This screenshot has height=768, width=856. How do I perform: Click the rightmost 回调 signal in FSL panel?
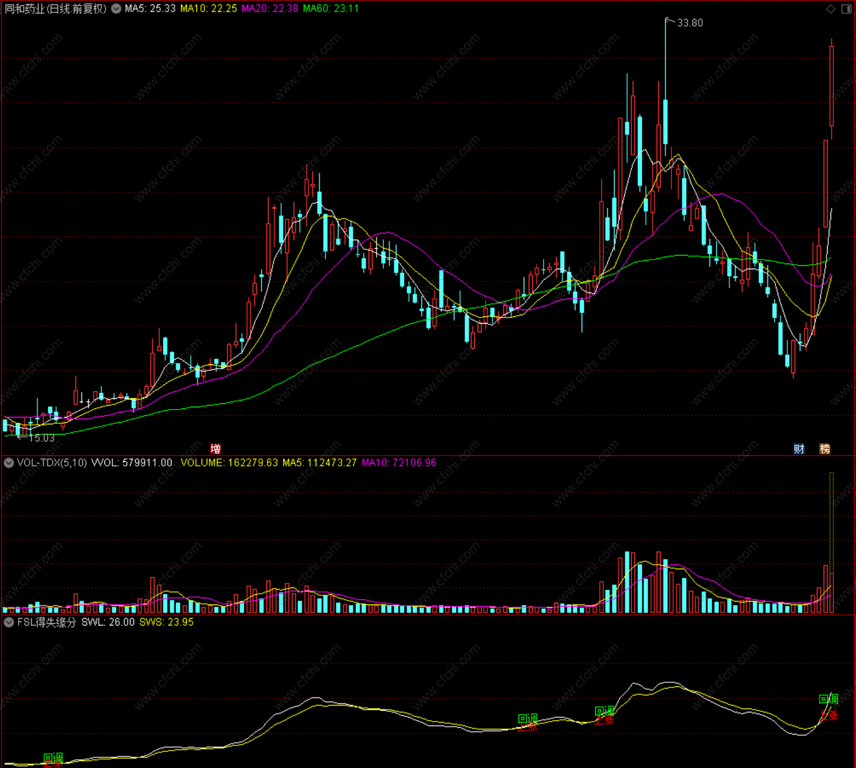tap(829, 699)
